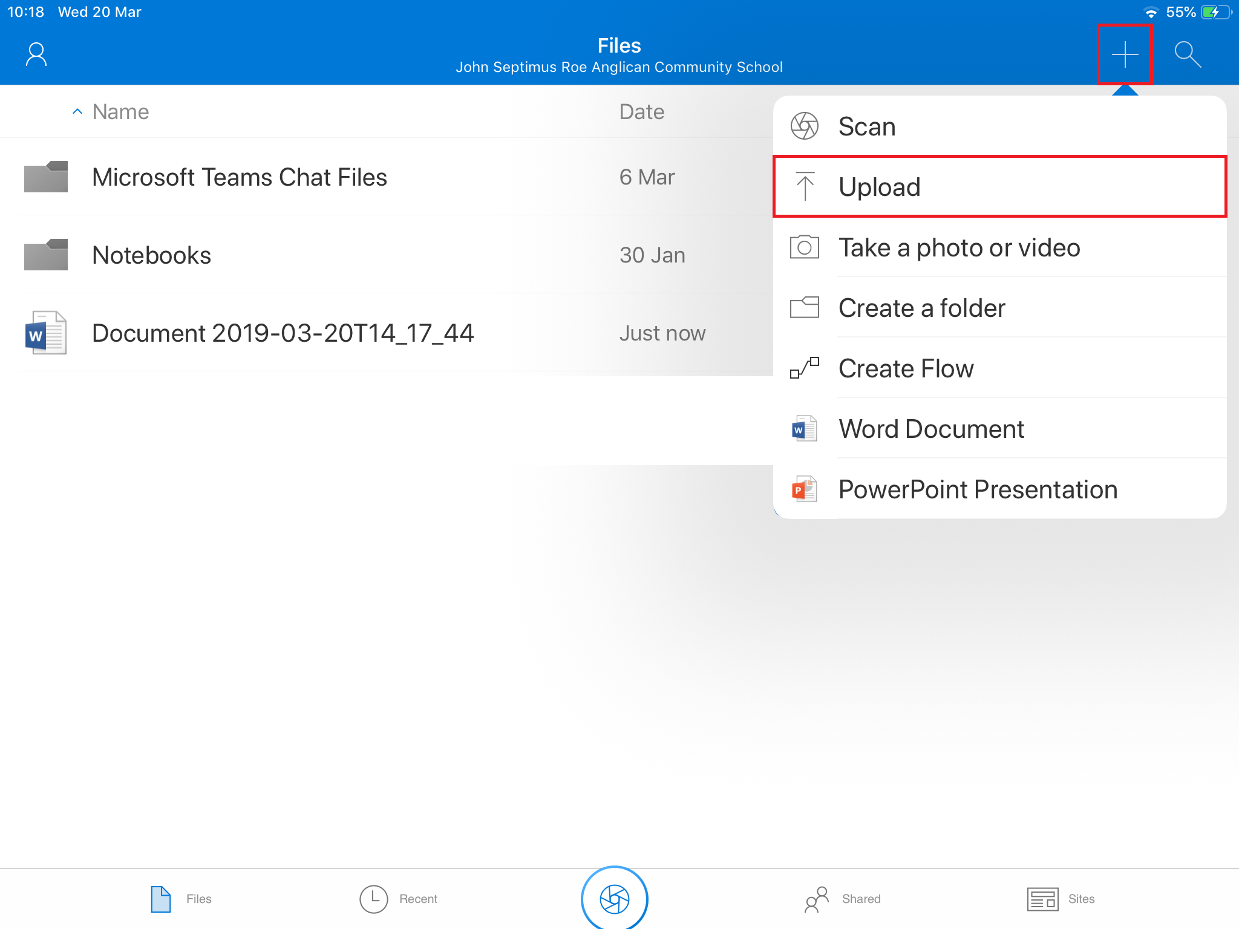Tap the Just now date entry
This screenshot has width=1239, height=929.
click(x=662, y=333)
